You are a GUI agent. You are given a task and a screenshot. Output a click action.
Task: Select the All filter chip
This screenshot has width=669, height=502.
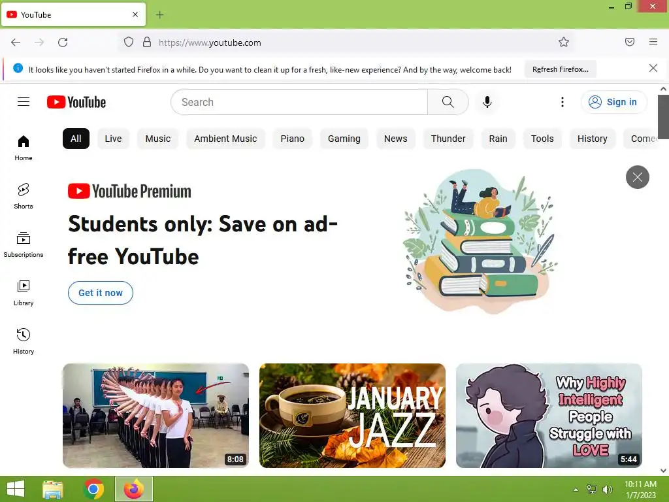[x=76, y=139]
